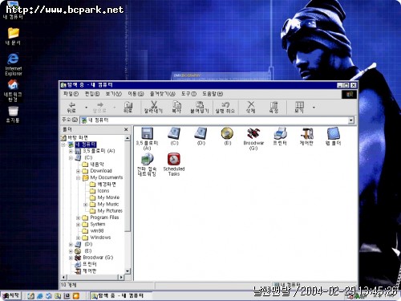Select the My Movie folder in the tree

point(108,197)
